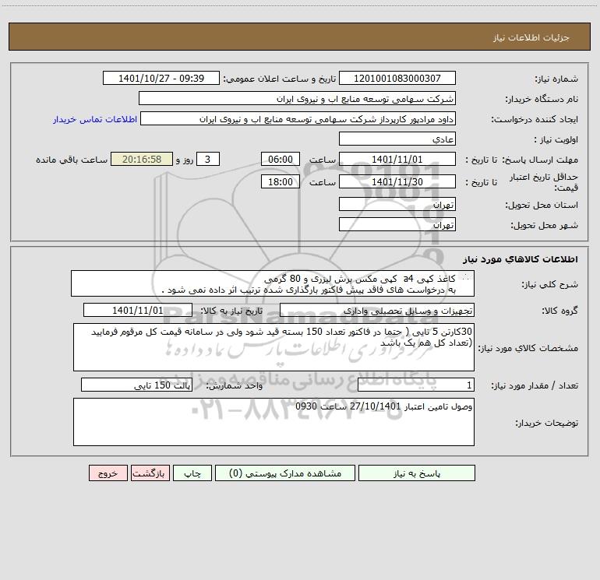This screenshot has width=600, height=580.
Task: Click delivery city field 'تهران'
Action: click(397, 224)
